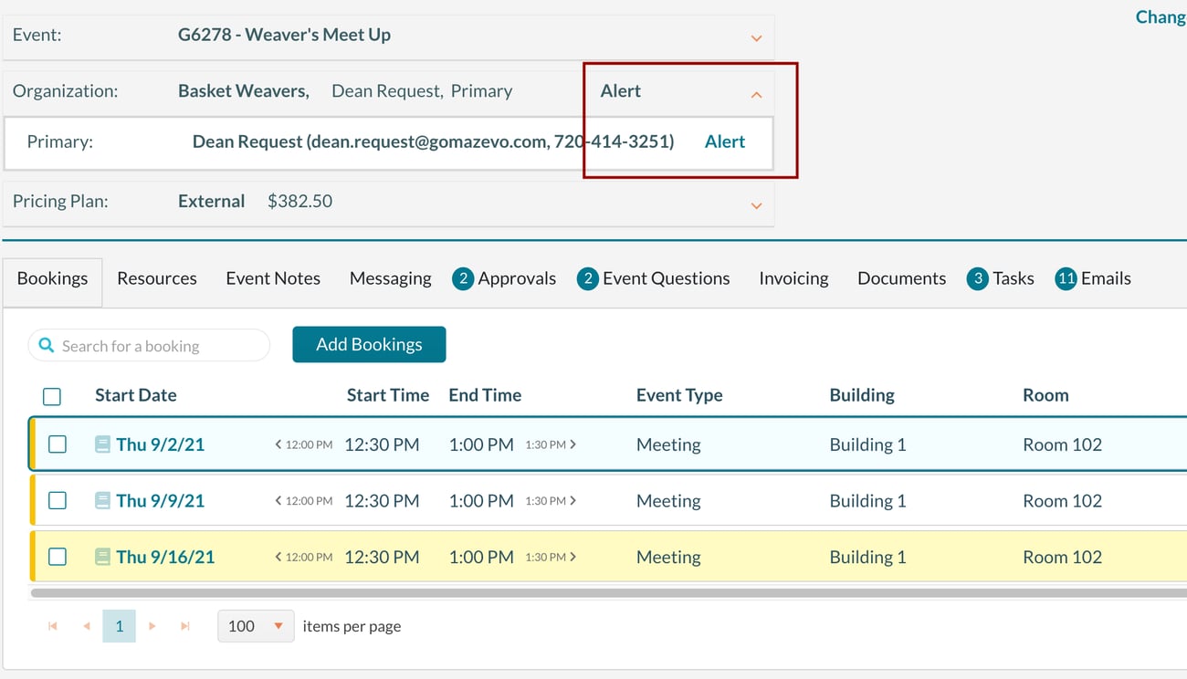
Task: Go to the last page of bookings
Action: [185, 625]
